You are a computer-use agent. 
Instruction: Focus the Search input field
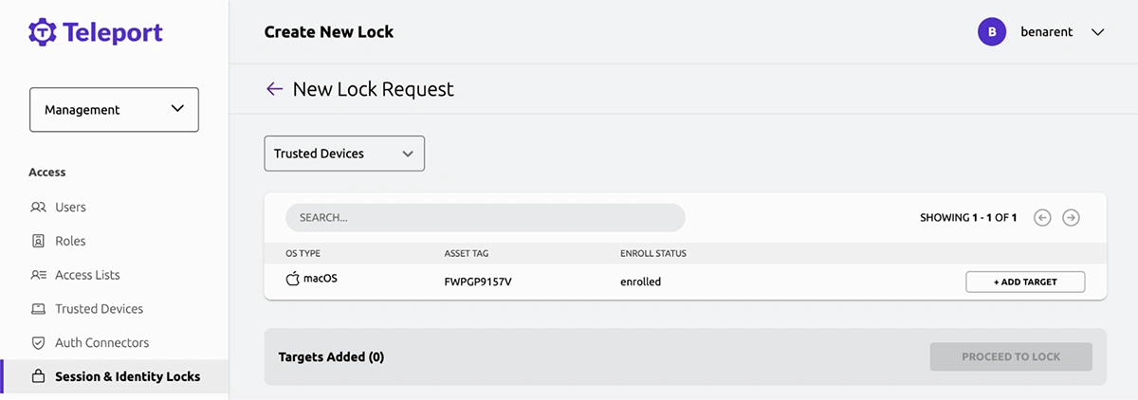pos(485,218)
